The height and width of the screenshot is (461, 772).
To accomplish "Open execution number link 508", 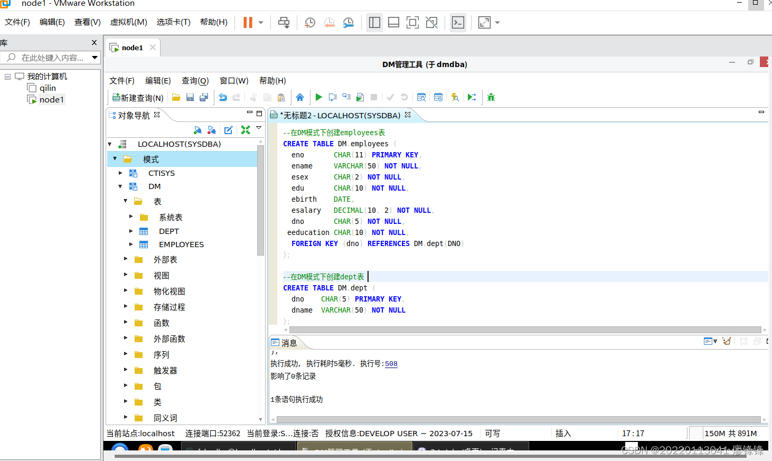I will pyautogui.click(x=391, y=364).
